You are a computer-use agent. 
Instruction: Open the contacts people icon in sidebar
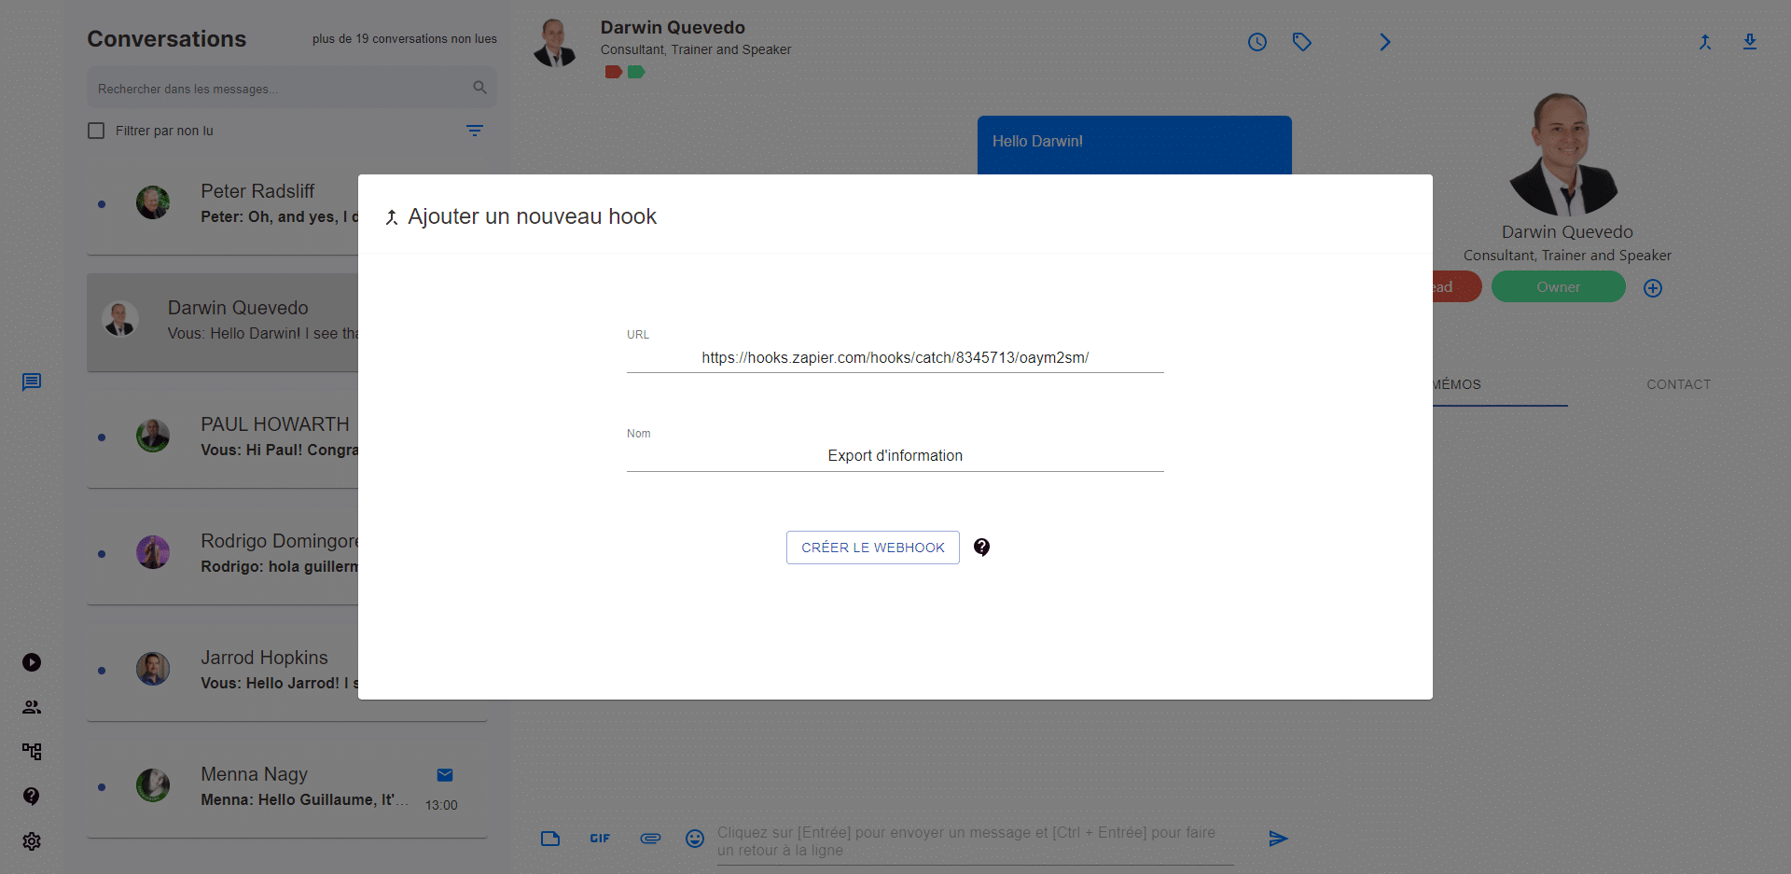coord(32,707)
